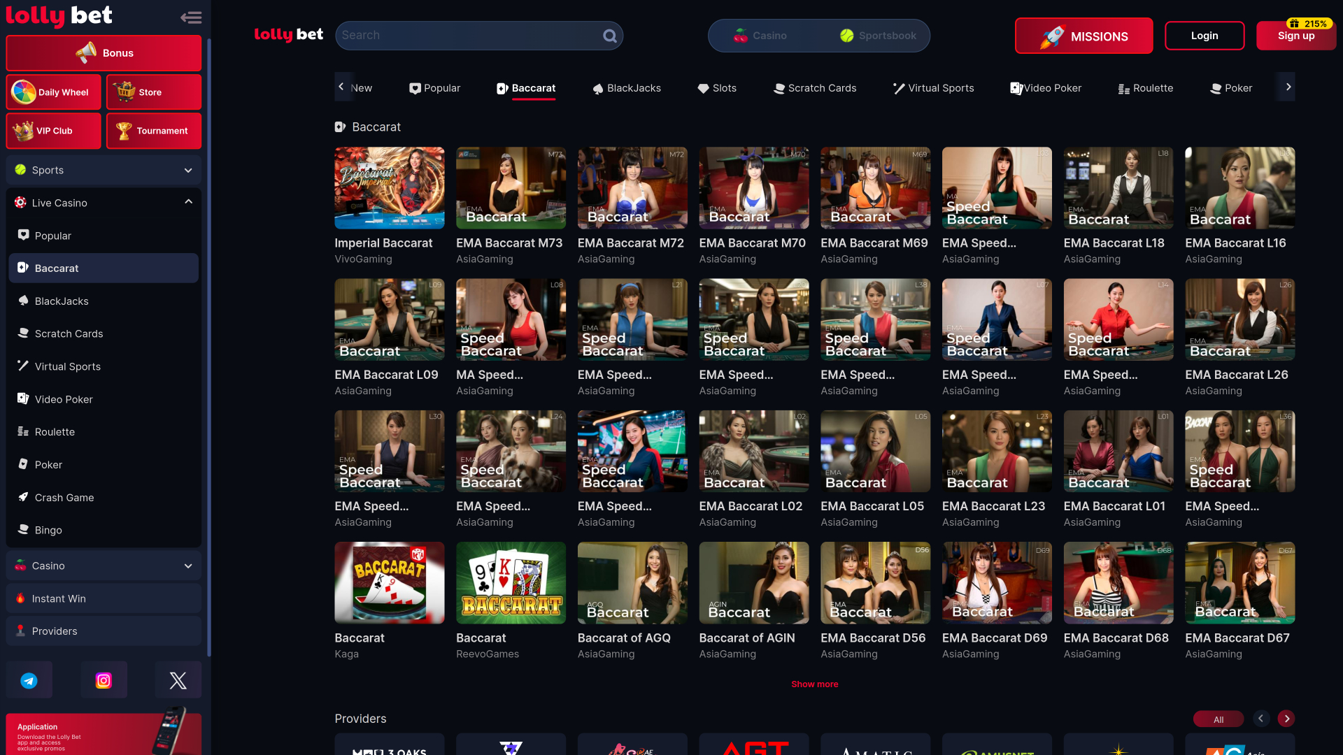Click the X (Twitter) social icon
1343x755 pixels.
click(x=178, y=679)
